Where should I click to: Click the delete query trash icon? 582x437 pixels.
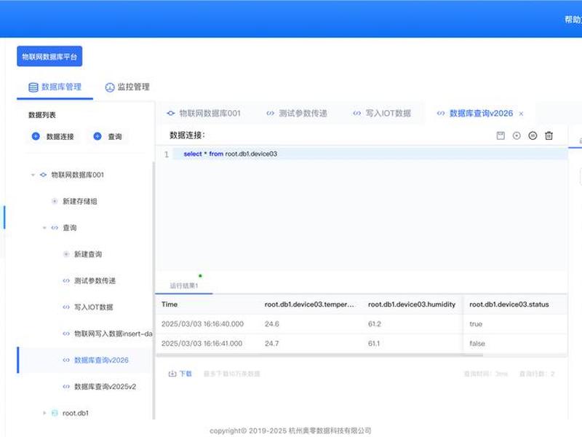[x=549, y=135]
